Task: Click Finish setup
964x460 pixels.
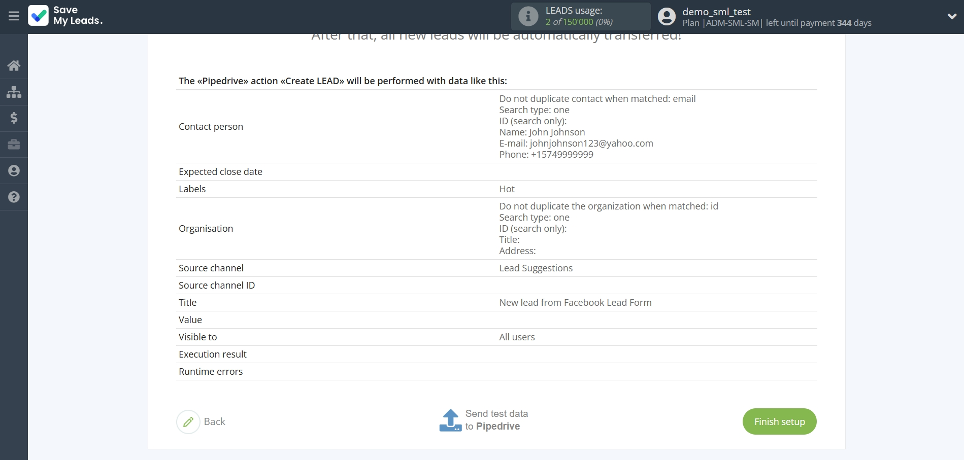Action: click(x=779, y=421)
